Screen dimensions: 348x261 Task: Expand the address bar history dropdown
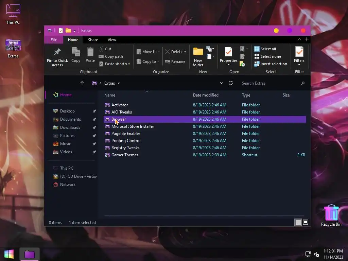222,83
